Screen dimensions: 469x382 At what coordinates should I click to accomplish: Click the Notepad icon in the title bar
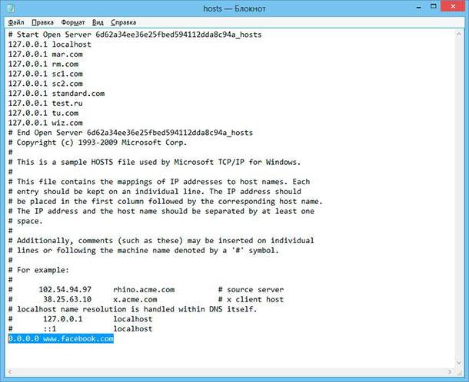click(x=11, y=8)
